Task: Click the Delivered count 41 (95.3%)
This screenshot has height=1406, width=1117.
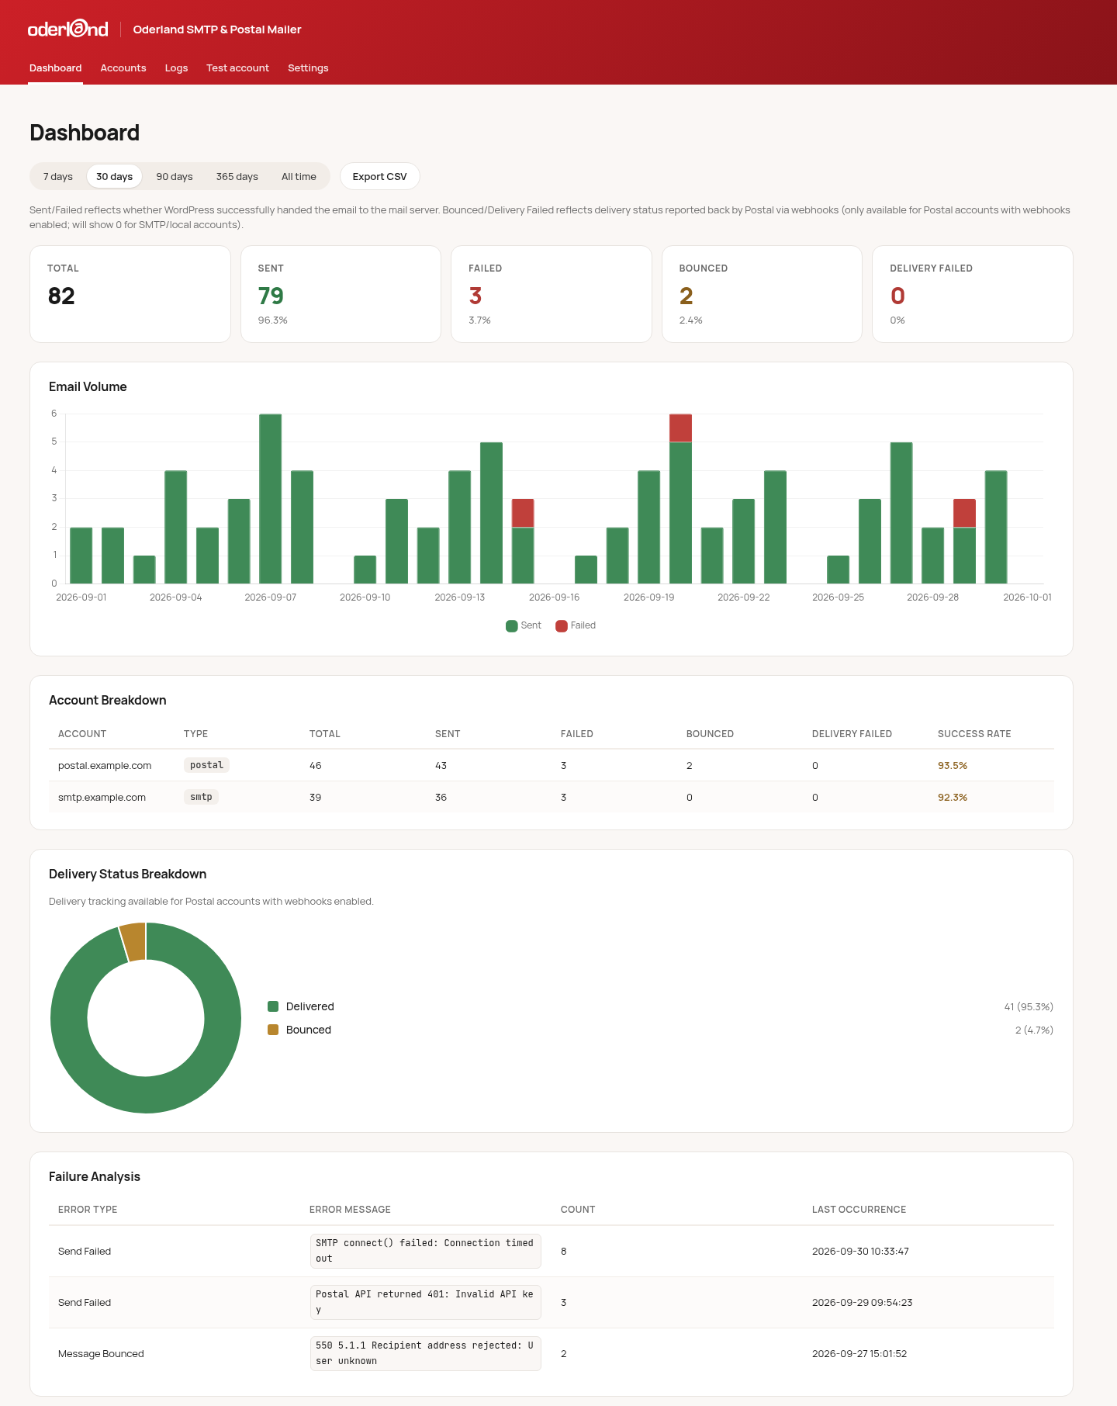Action: tap(1029, 1007)
